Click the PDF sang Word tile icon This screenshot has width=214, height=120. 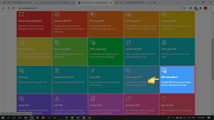coord(164,70)
